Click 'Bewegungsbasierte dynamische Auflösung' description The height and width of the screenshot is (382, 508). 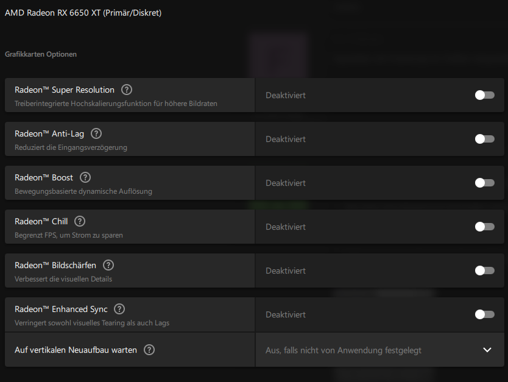83,191
